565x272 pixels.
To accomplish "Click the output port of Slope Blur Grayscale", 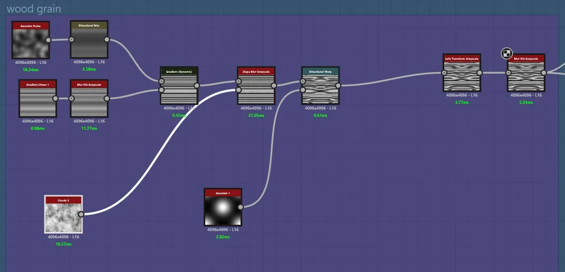I will click(x=274, y=86).
